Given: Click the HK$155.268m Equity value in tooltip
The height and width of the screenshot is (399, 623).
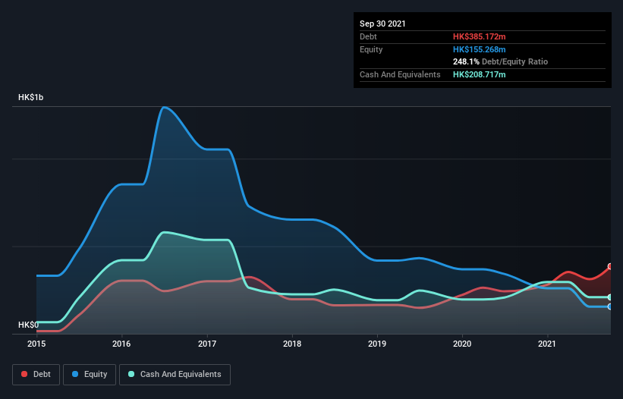Looking at the screenshot, I should coord(479,49).
